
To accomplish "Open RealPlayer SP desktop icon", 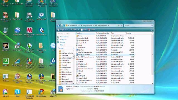I will click(x=41, y=16).
